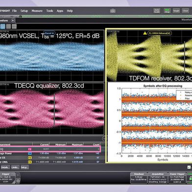Open the Timebase panel
Screen dimensions: 192x192
click(x=139, y=178)
